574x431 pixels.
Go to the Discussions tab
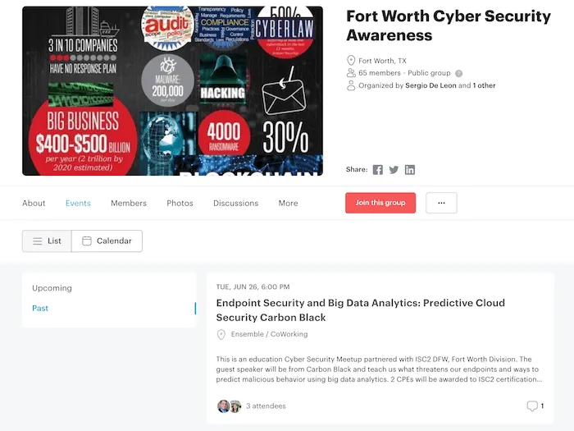[x=236, y=203]
